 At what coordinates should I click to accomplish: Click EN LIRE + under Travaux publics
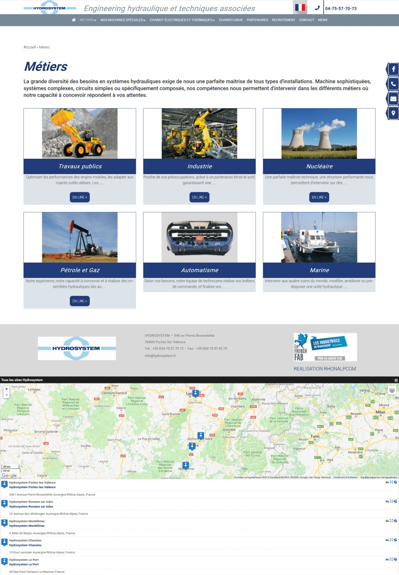click(80, 197)
